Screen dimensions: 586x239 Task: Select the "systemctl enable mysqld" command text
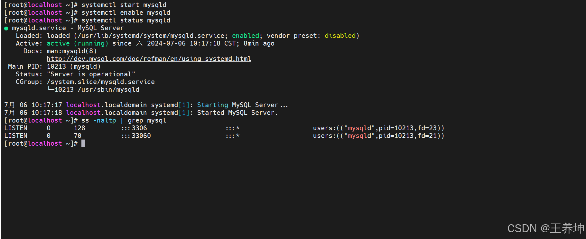coord(126,13)
